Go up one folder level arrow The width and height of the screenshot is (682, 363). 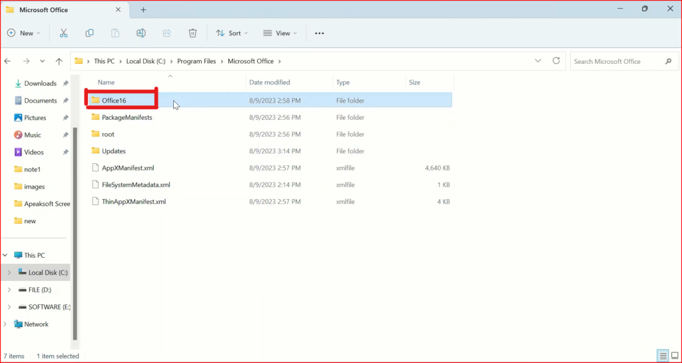tap(59, 61)
